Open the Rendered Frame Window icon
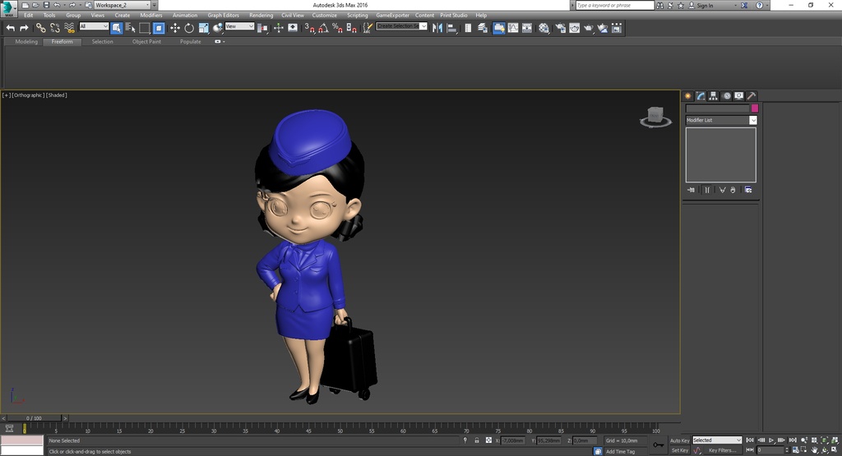 click(574, 28)
